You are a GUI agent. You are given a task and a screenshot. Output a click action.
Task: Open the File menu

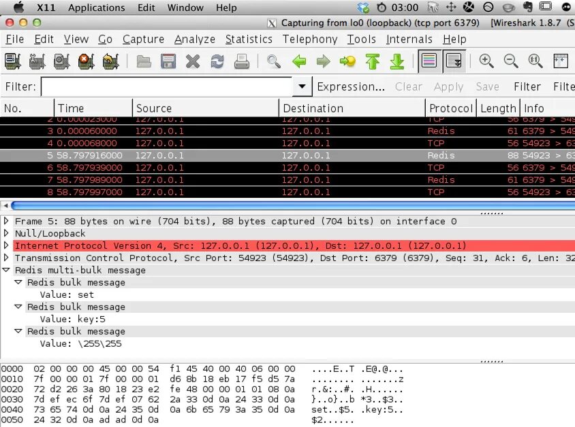[15, 39]
